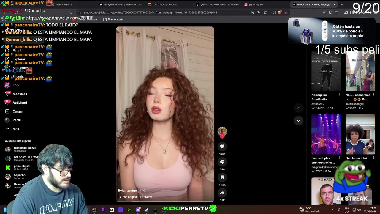Click alfinaro22 author name
Viewport: 380px width, 214px height.
coord(318,104)
